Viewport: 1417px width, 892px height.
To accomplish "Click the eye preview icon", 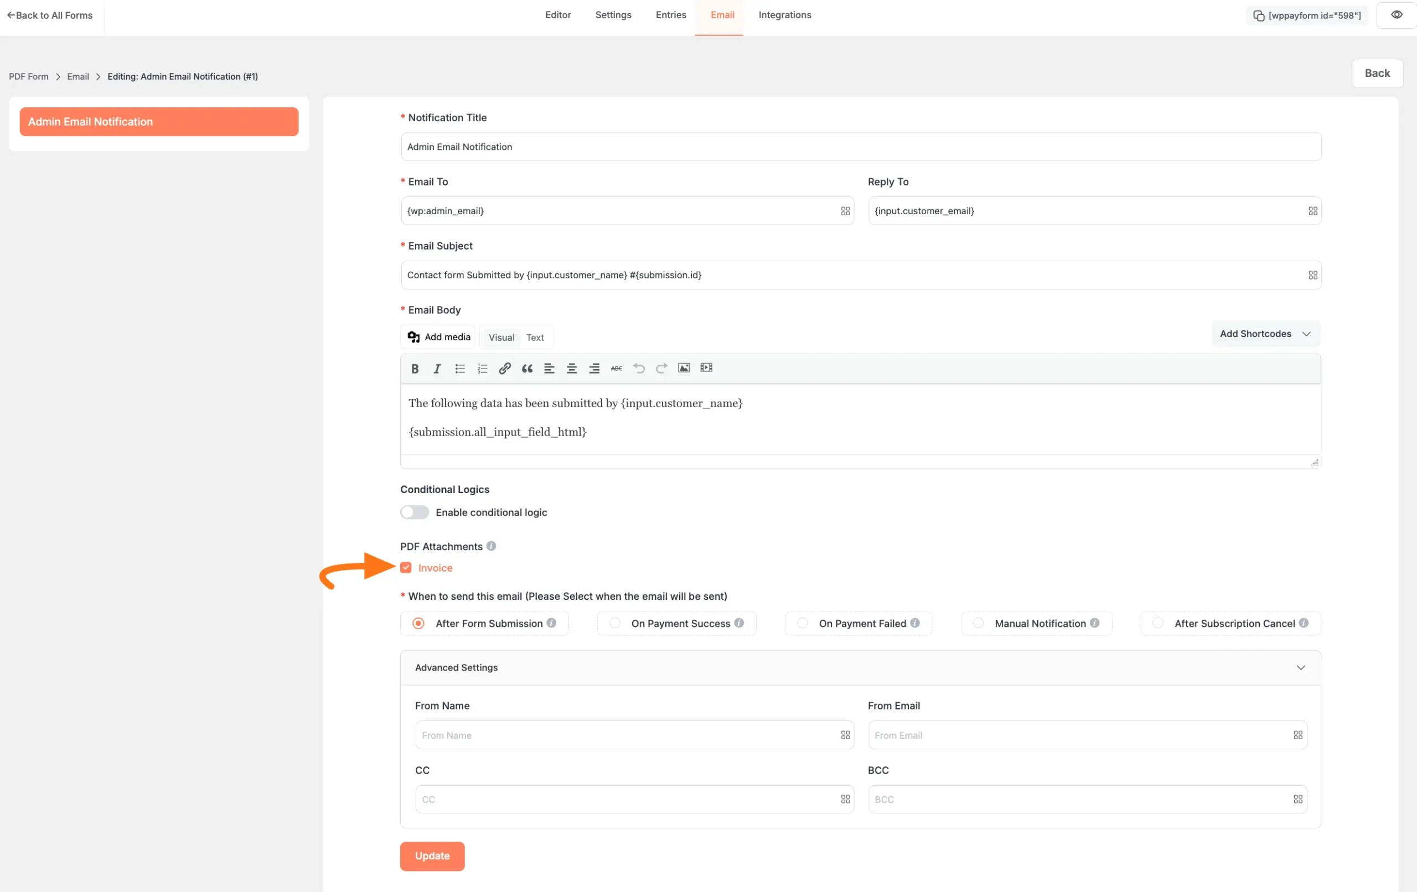I will point(1396,15).
